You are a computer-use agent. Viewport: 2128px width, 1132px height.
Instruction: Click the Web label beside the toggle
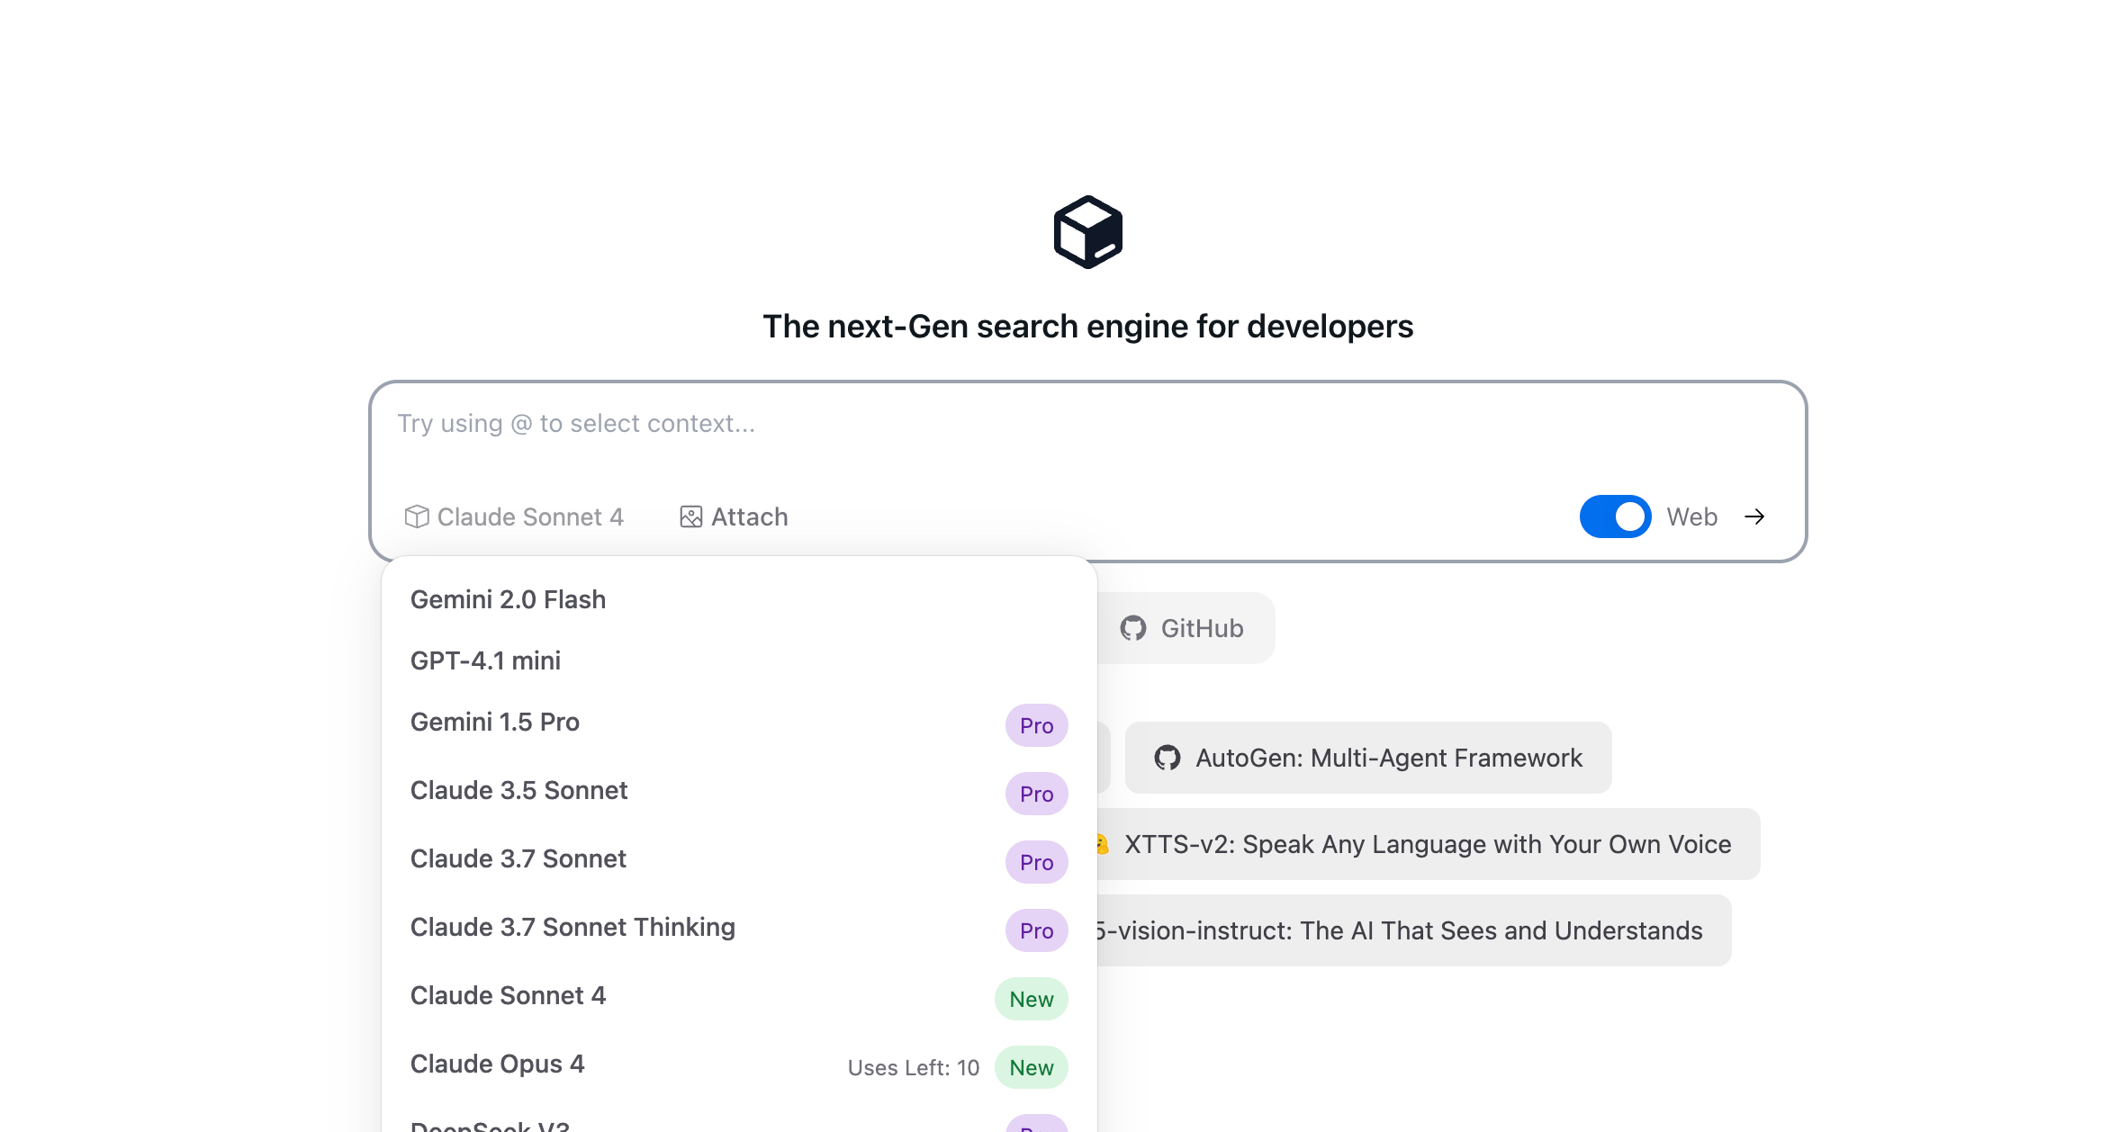1691,517
